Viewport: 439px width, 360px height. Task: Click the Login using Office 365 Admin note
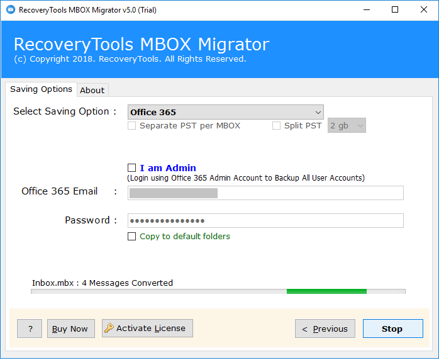(246, 178)
